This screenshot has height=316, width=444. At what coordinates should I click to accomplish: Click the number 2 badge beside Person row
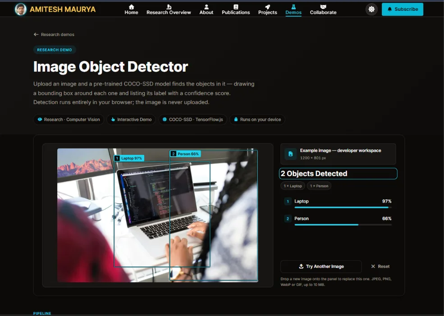[288, 219]
